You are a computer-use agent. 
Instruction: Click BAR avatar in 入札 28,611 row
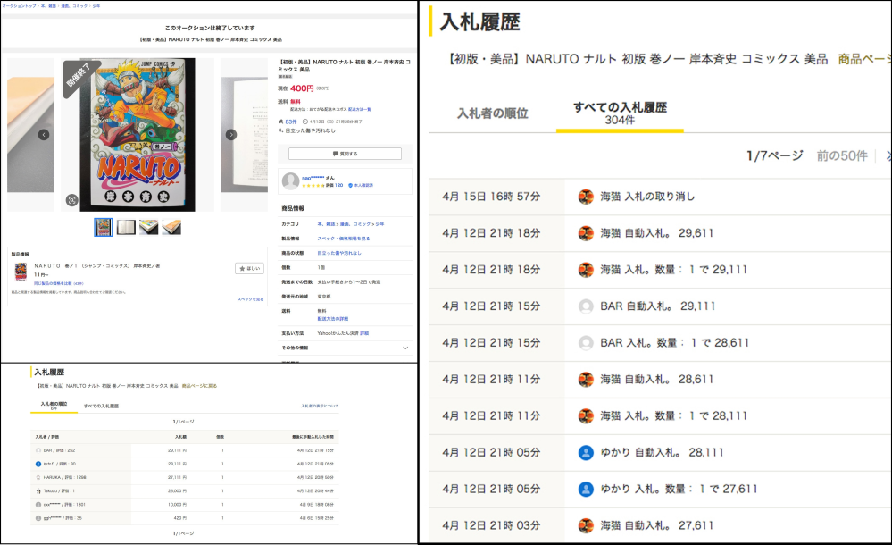pyautogui.click(x=586, y=343)
